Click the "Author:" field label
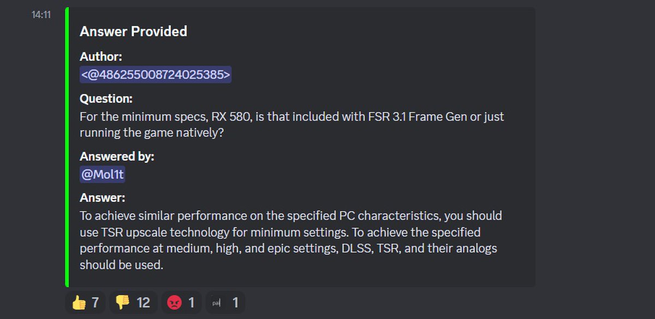This screenshot has width=655, height=319. pyautogui.click(x=101, y=56)
